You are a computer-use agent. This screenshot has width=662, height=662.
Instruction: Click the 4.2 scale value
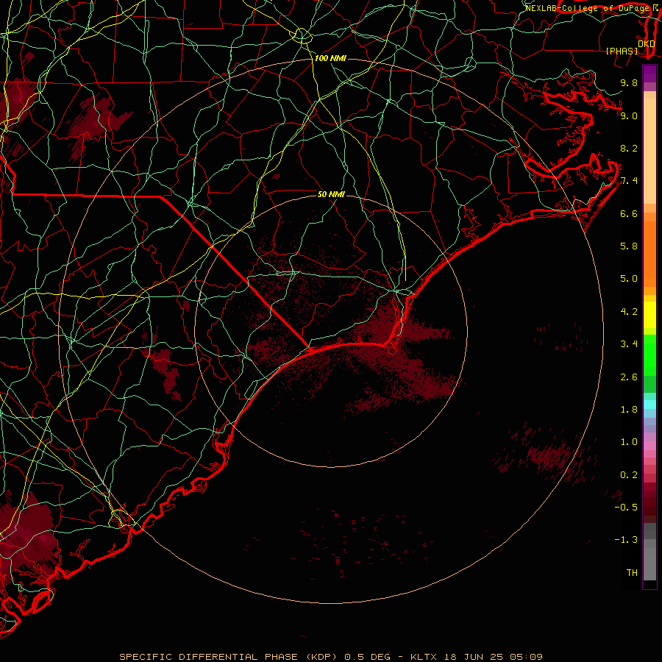[x=629, y=312]
